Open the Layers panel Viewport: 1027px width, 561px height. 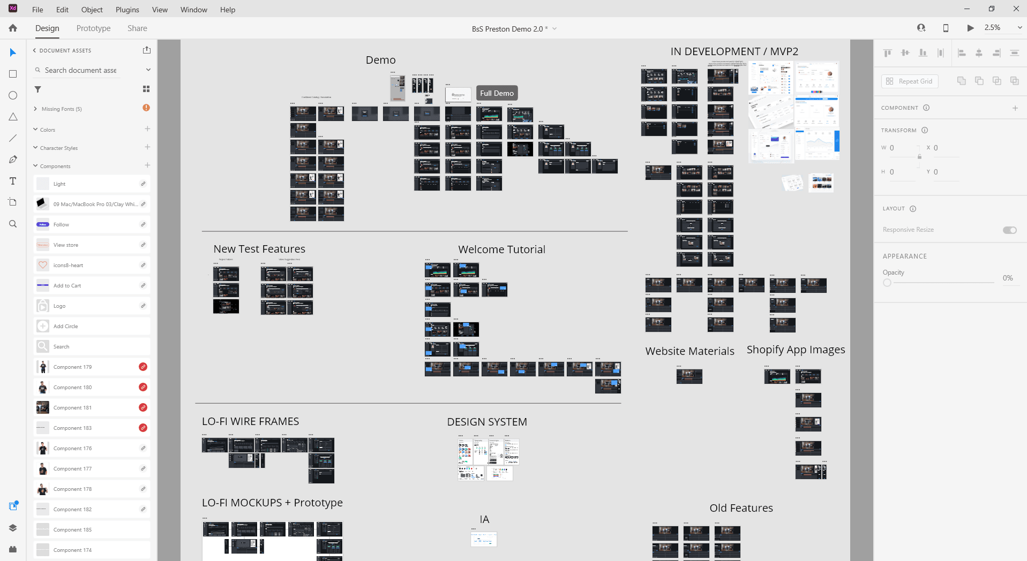coord(12,528)
